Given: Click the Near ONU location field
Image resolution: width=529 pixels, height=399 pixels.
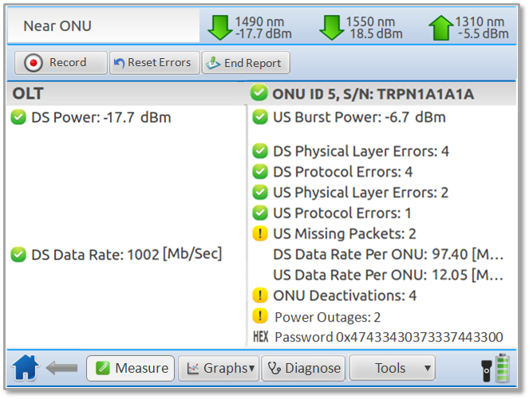Looking at the screenshot, I should pyautogui.click(x=102, y=26).
